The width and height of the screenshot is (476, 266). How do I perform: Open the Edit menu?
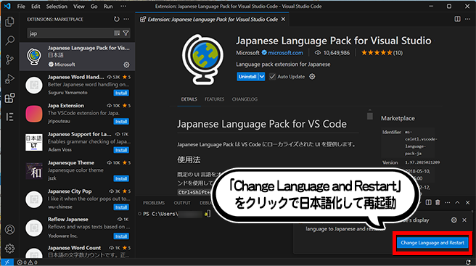[36, 6]
